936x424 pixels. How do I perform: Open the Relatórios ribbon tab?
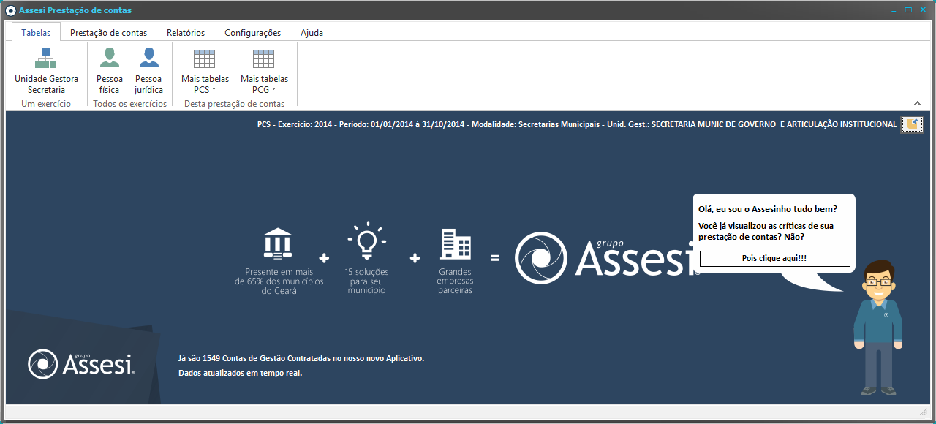[186, 32]
